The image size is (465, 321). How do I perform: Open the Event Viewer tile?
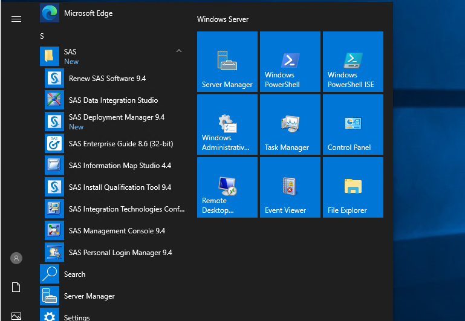point(290,187)
